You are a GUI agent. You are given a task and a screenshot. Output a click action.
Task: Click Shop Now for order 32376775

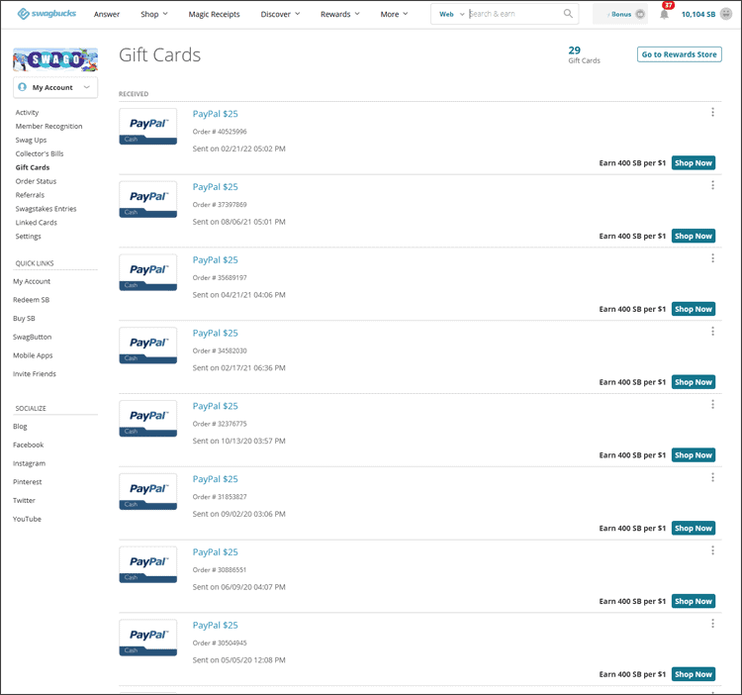[694, 455]
